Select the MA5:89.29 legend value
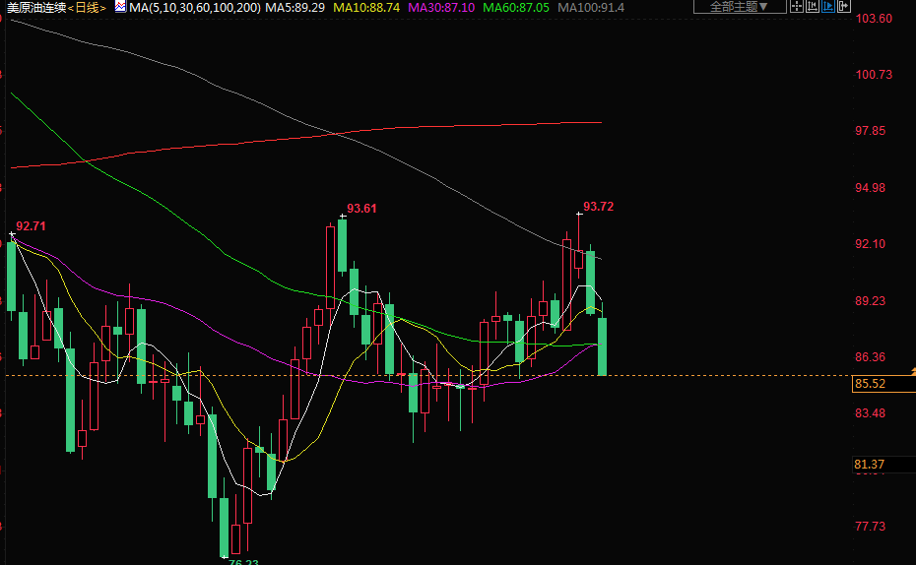Viewport: 916px width, 565px height. click(x=296, y=8)
